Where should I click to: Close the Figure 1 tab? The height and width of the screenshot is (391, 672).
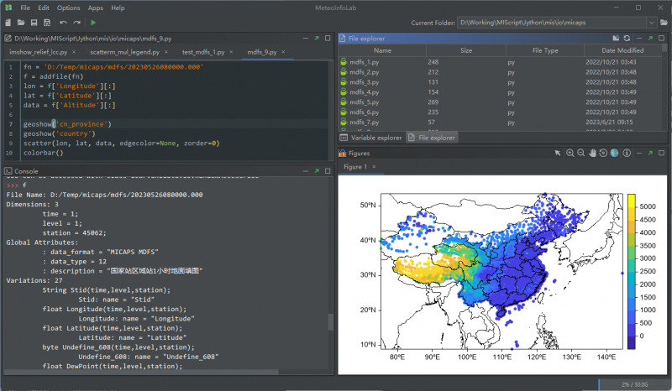pos(373,167)
